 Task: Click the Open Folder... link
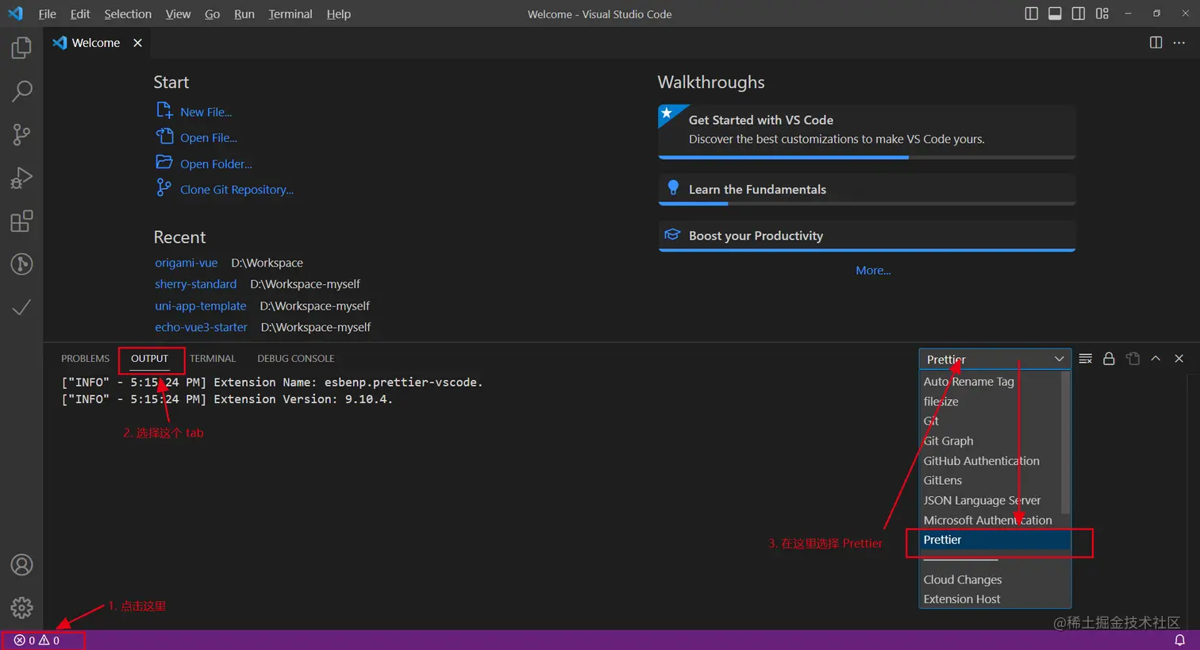point(216,164)
